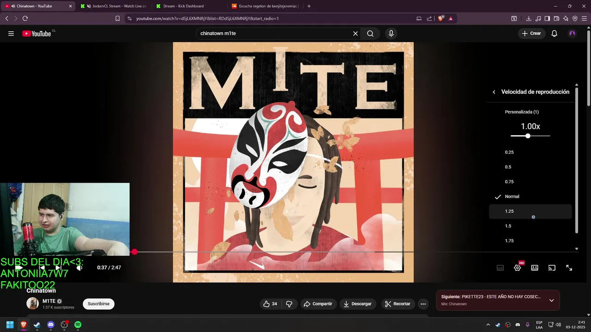Click Recortar clip button
591x332 pixels.
(x=398, y=304)
